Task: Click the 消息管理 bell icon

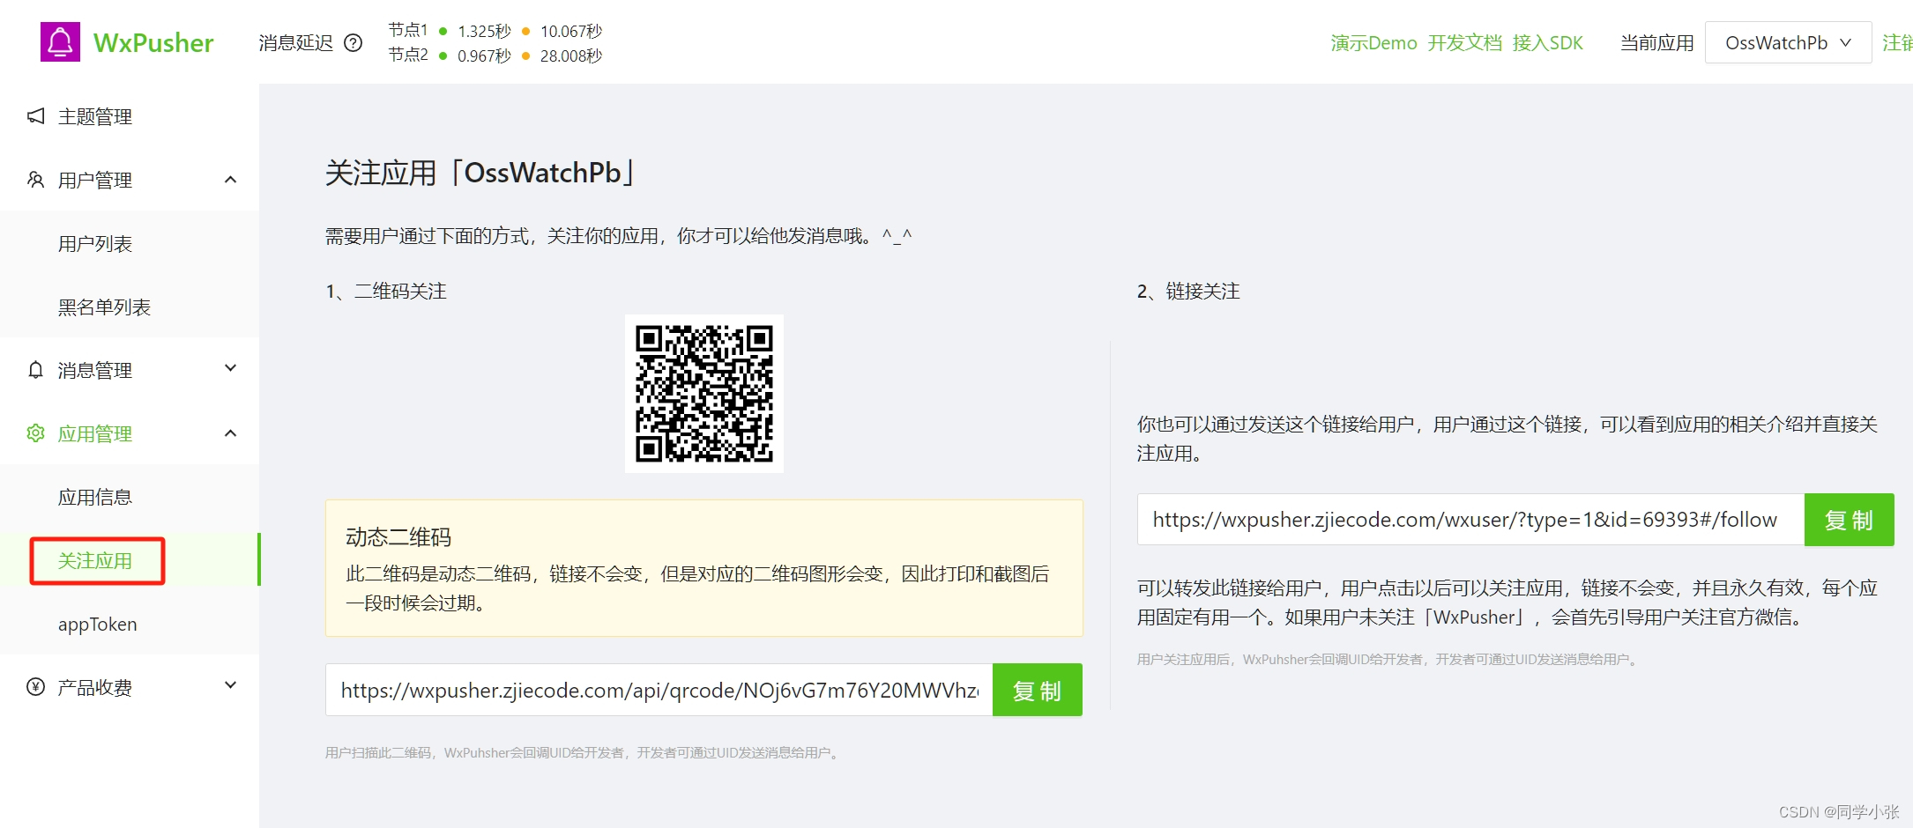Action: [x=35, y=370]
